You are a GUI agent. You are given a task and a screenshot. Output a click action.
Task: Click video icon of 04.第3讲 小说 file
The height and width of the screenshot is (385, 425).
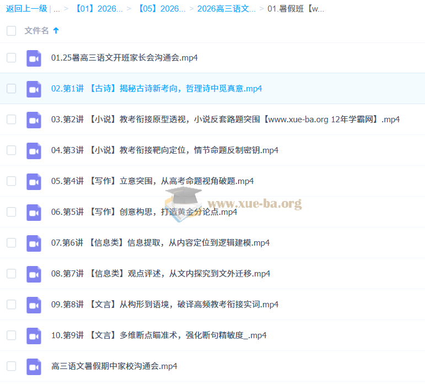34,150
